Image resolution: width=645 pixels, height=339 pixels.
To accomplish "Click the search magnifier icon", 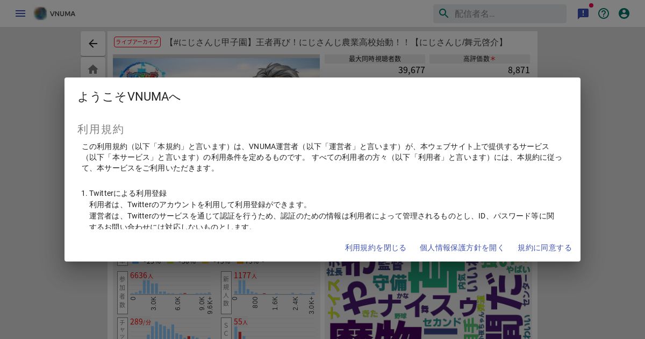I will point(444,13).
